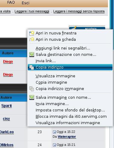This screenshot has height=148, width=114.
Task: Click the 'Esci' logout link
Action: [25, 3]
